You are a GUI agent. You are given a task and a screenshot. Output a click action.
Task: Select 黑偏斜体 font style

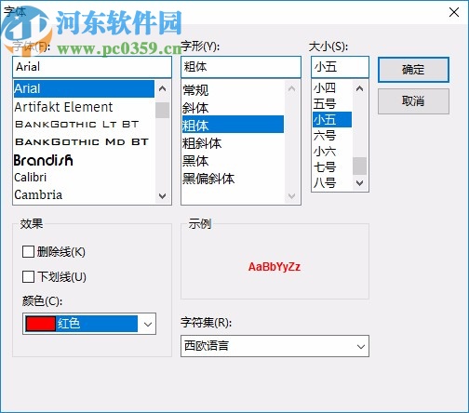click(233, 179)
